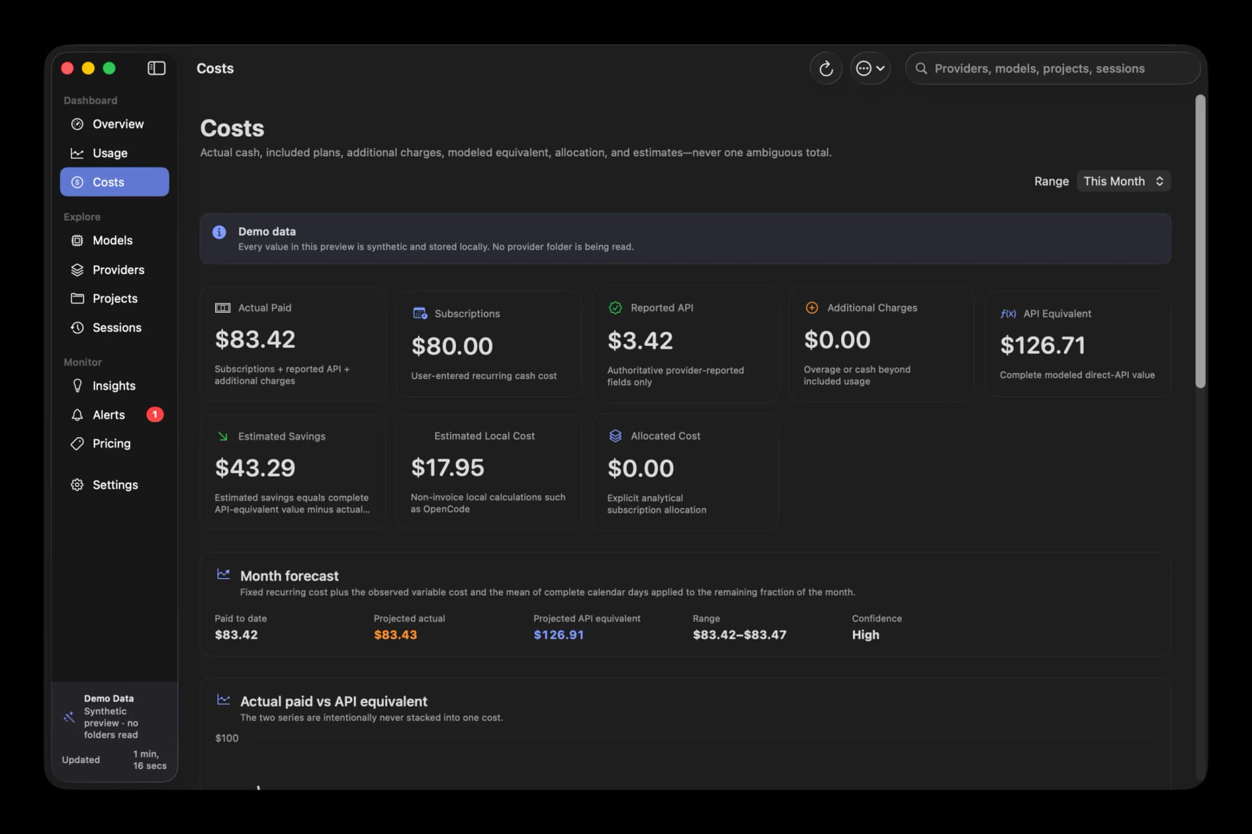
Task: Click the $17.95 Estimated Local Cost value
Action: [x=447, y=468]
